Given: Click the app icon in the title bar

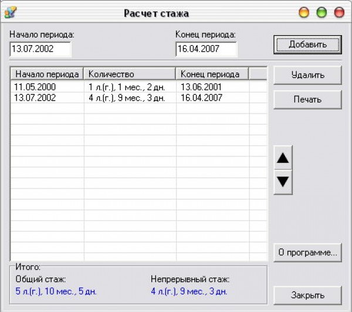Looking at the screenshot, I should tap(11, 12).
